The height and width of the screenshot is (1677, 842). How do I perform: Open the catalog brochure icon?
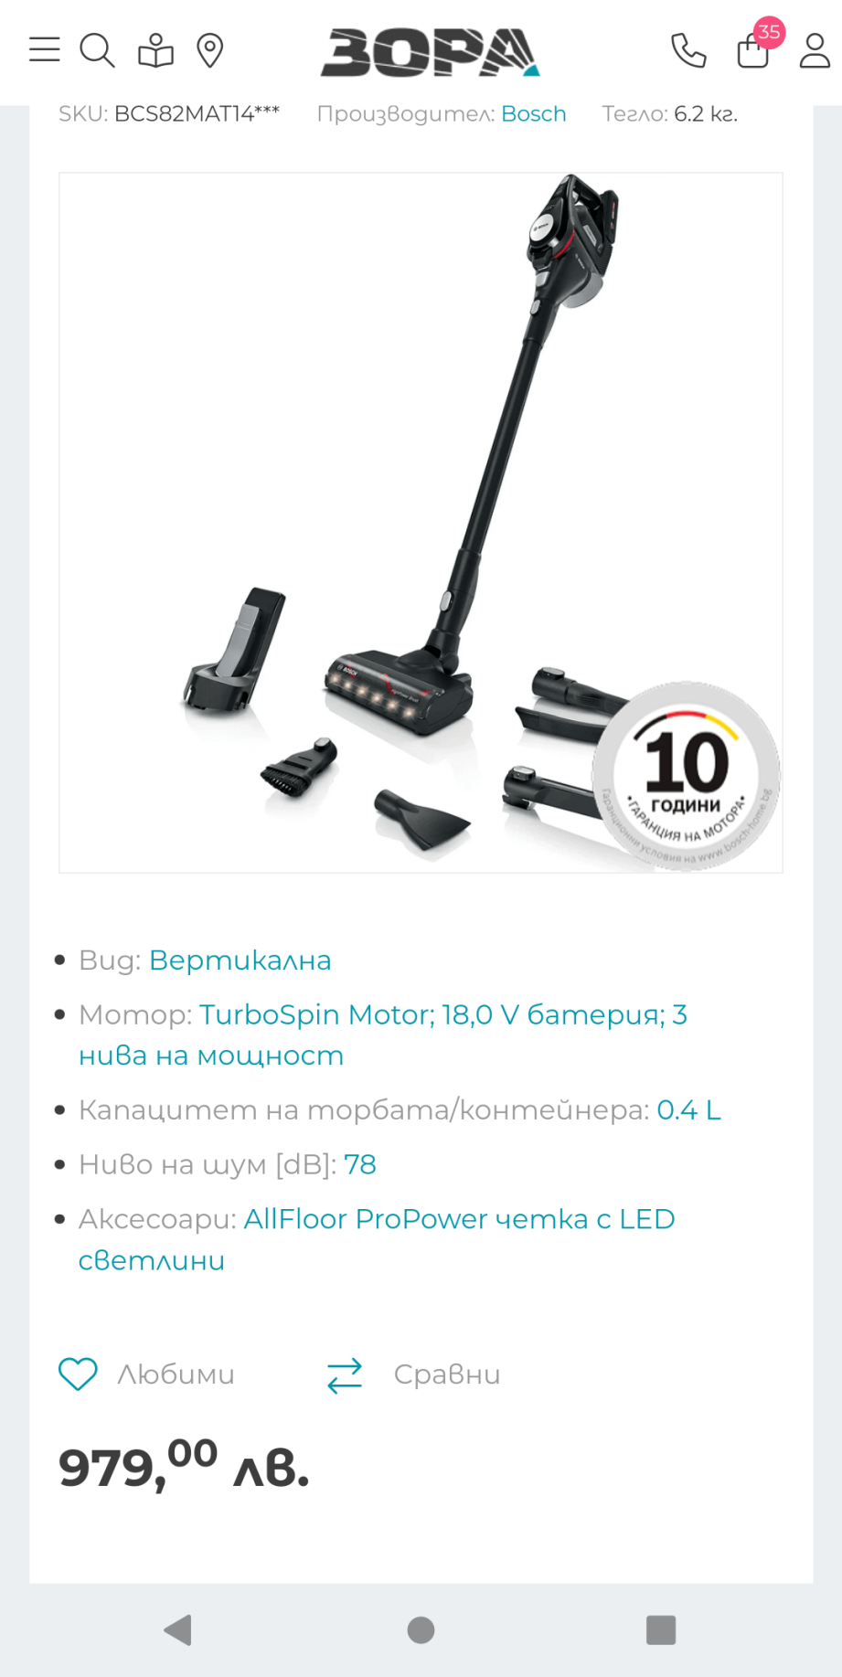tap(155, 50)
